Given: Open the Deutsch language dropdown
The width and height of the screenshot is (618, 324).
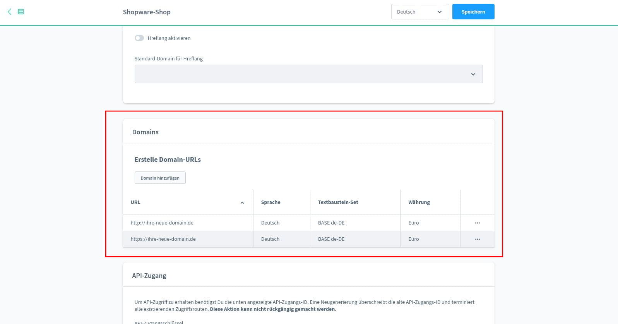Looking at the screenshot, I should pyautogui.click(x=420, y=12).
